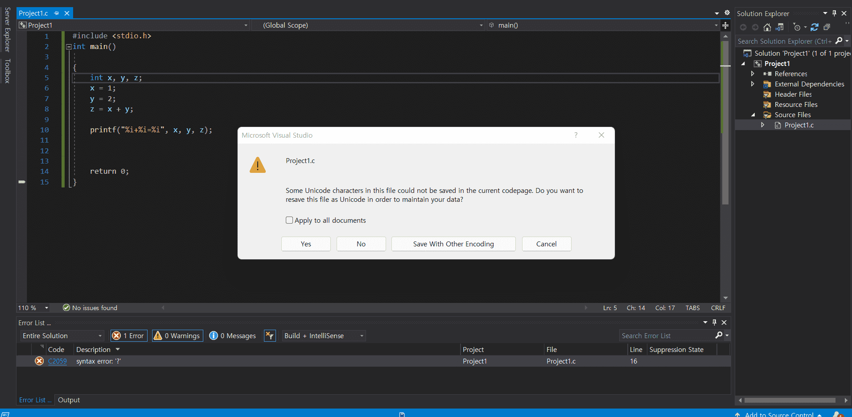Toggle the Error List build-only filter icon
This screenshot has width=852, height=417.
[x=270, y=335]
